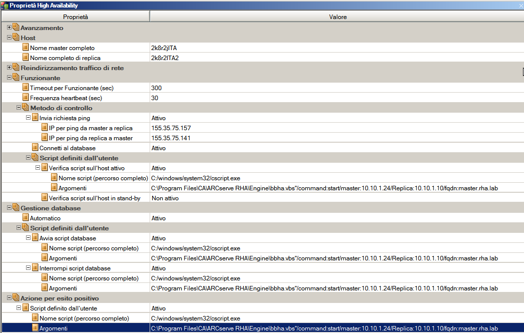This screenshot has height=333, width=524.
Task: Select the highlighted Argomenti row label
Action: click(54, 328)
